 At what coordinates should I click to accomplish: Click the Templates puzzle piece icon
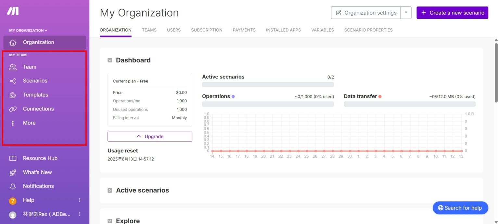(13, 95)
